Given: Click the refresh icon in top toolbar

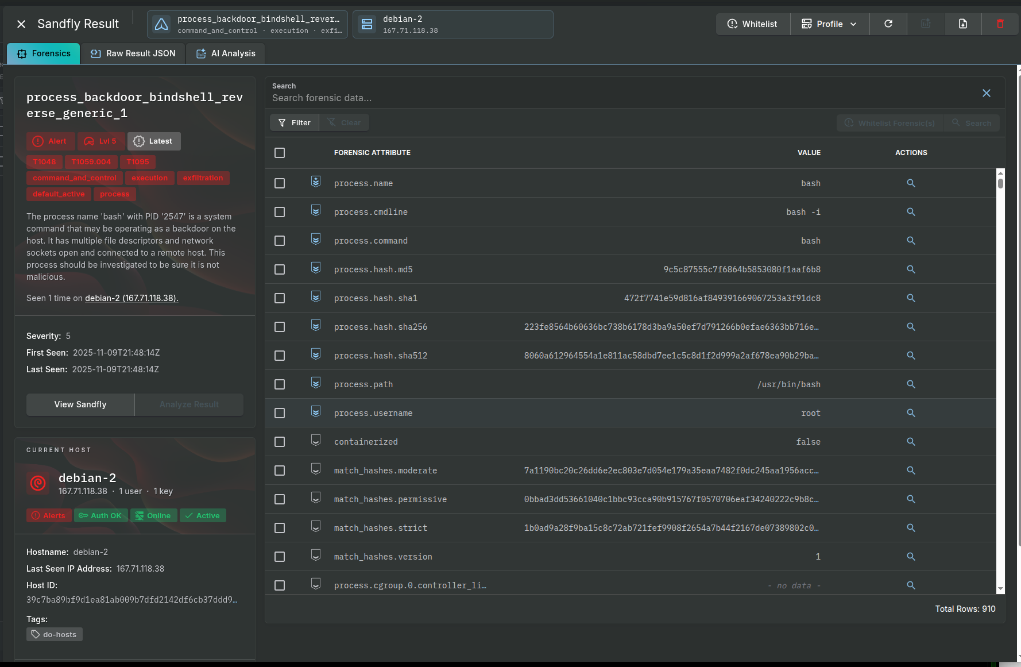Looking at the screenshot, I should [888, 24].
